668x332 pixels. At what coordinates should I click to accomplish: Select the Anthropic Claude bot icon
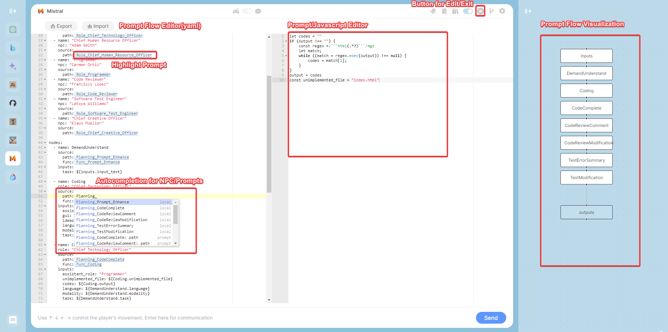(13, 85)
